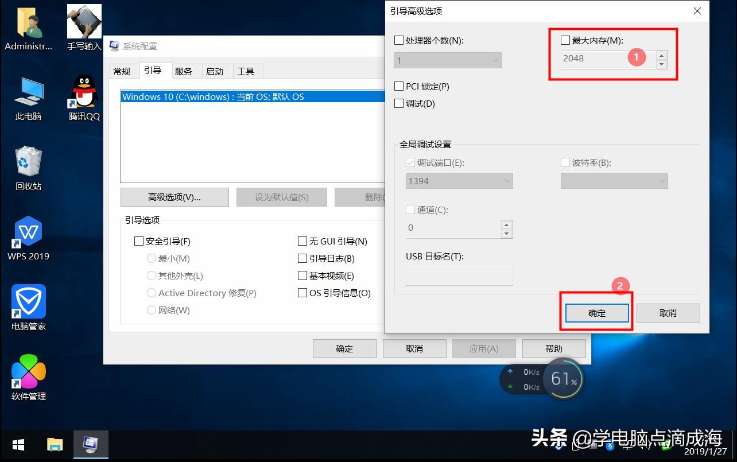
Task: Click the 系统配置 taskbar icon
Action: [91, 445]
